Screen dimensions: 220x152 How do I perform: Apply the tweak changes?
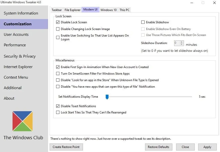207,147
